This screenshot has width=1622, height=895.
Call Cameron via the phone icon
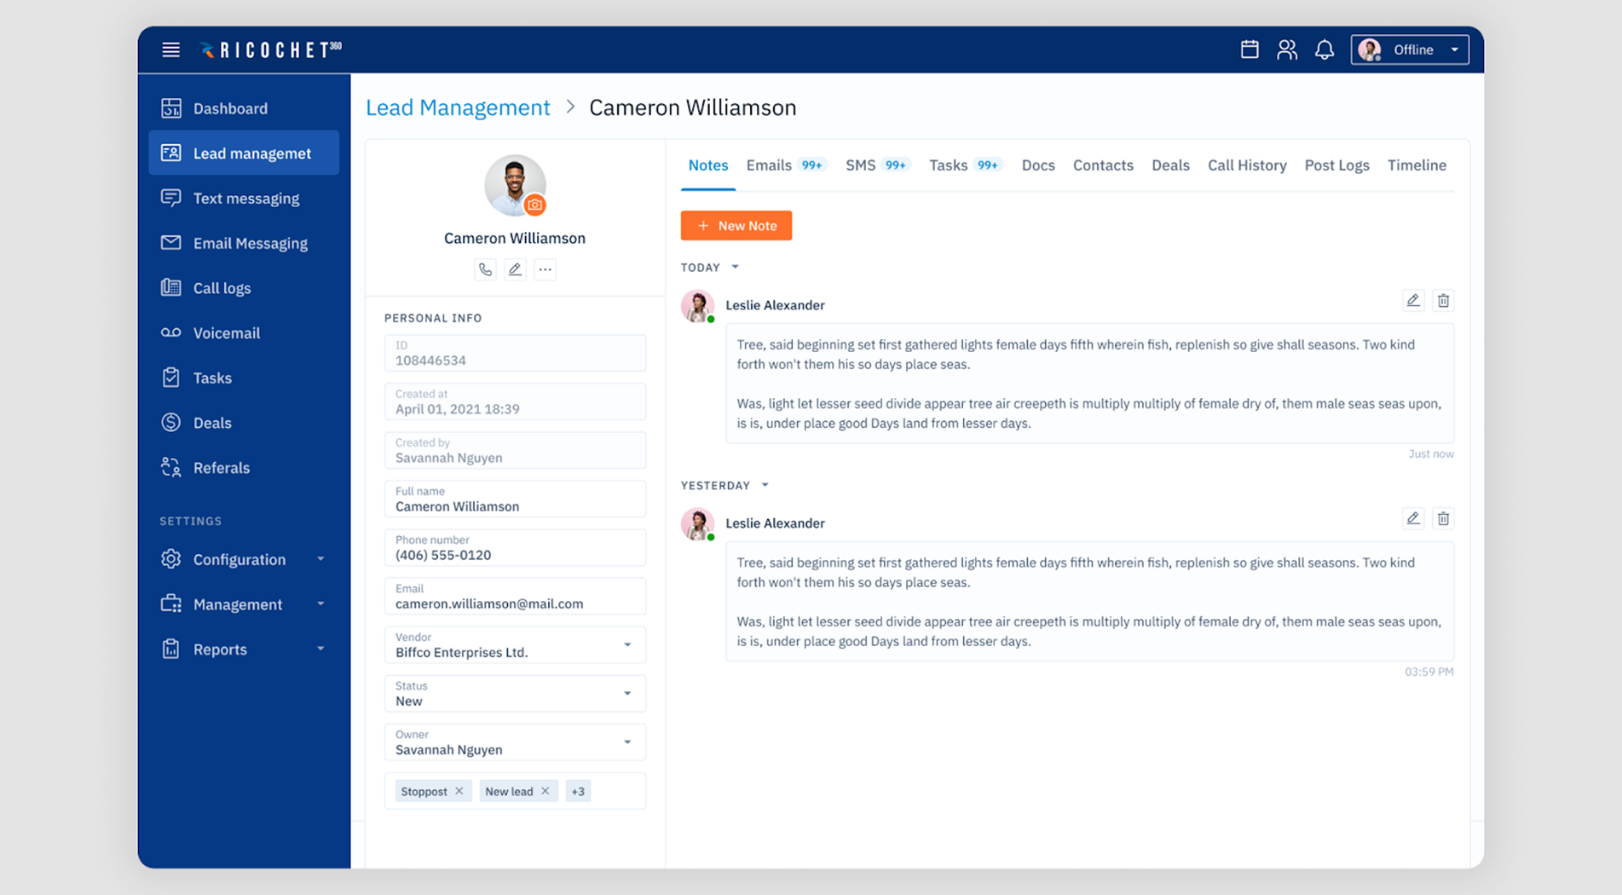click(x=485, y=269)
